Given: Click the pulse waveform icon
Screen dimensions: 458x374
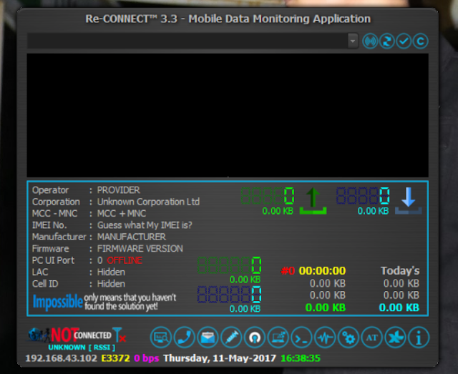Looking at the screenshot, I should click(325, 338).
